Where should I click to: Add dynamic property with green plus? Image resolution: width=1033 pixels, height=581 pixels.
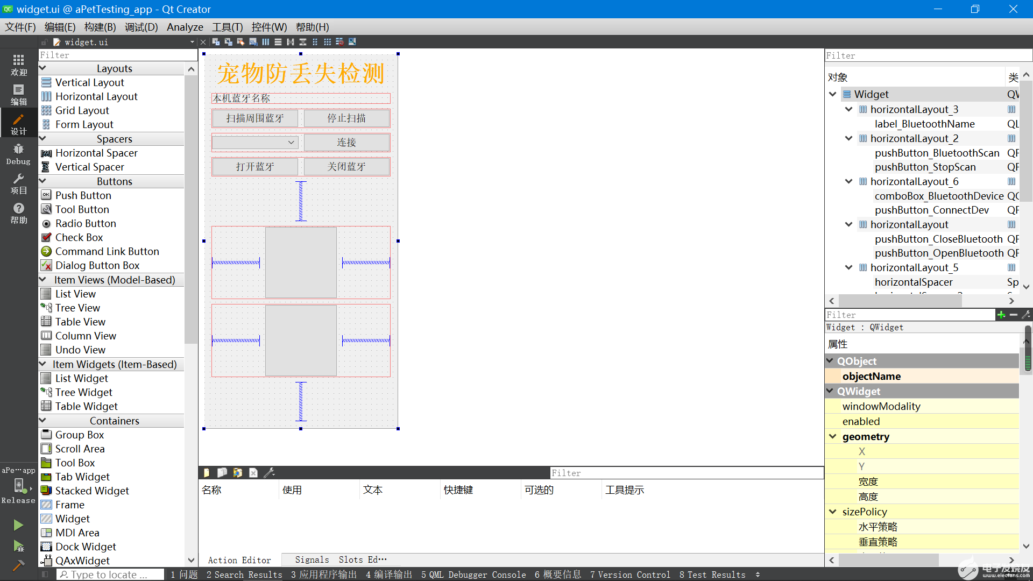pyautogui.click(x=1001, y=315)
